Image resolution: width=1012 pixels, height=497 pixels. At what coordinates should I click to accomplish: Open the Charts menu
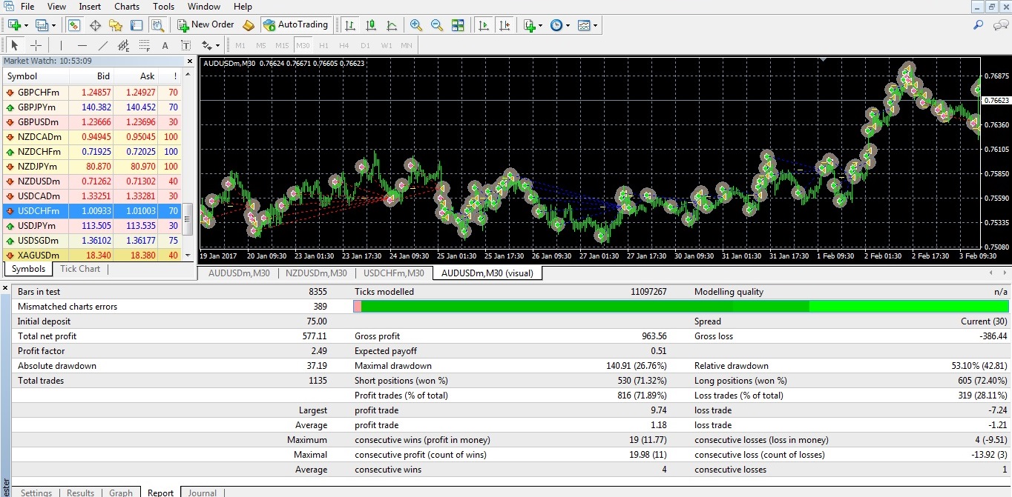127,7
